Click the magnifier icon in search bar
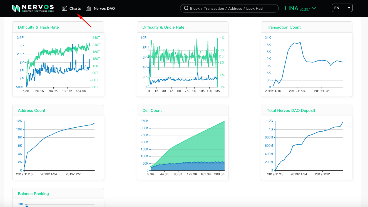The width and height of the screenshot is (368, 207). pyautogui.click(x=186, y=8)
